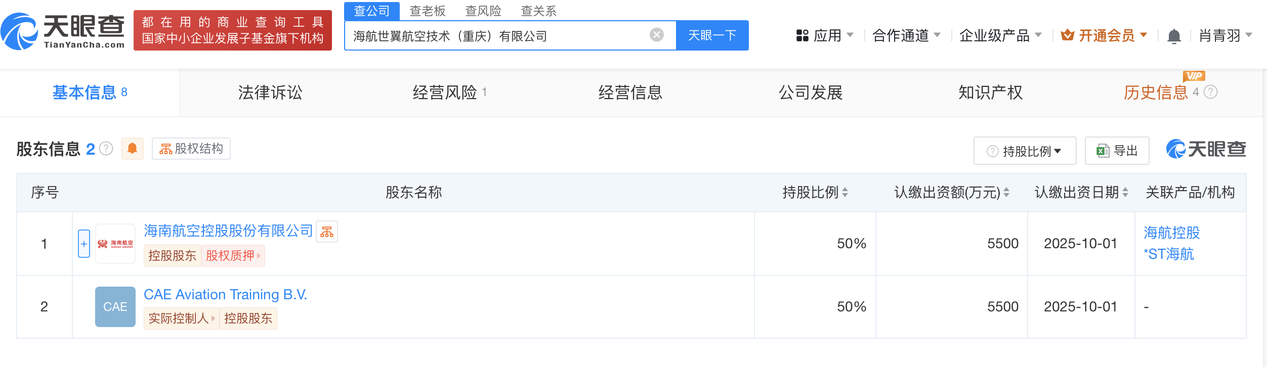Sort by 持股比例 column arrows

[x=845, y=192]
